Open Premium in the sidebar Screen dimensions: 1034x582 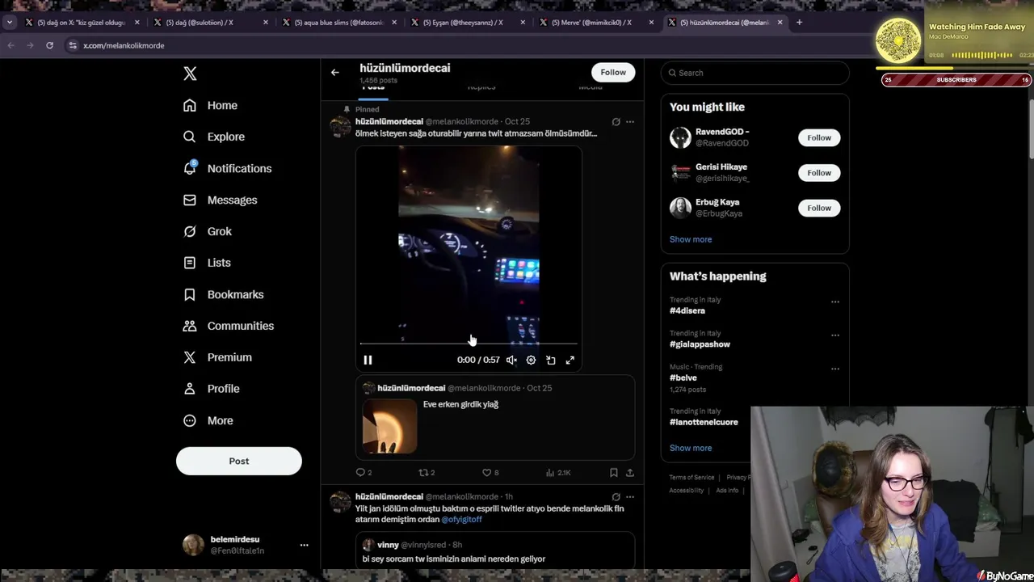(217, 357)
